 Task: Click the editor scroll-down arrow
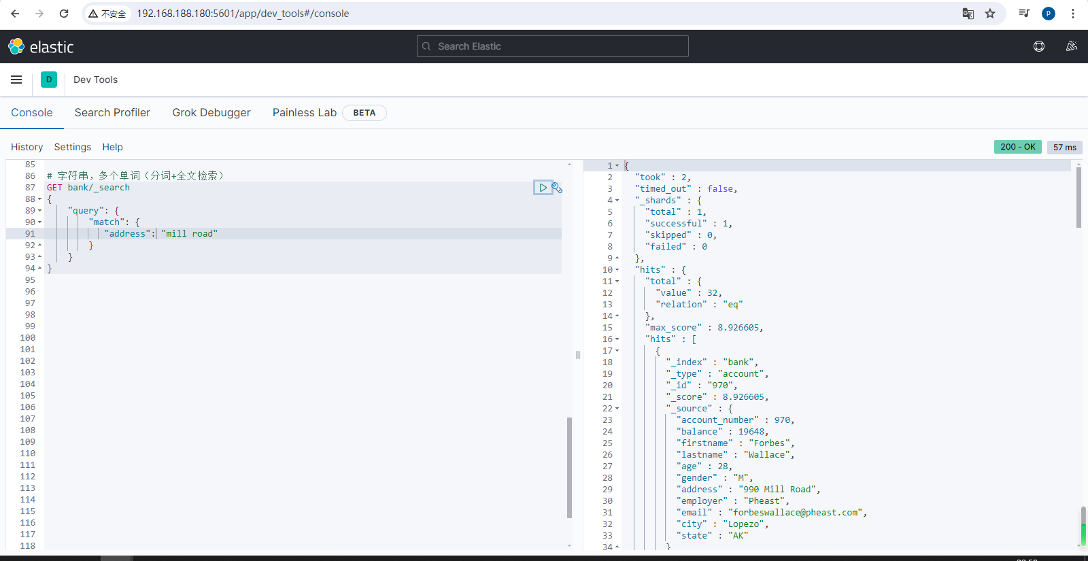570,545
